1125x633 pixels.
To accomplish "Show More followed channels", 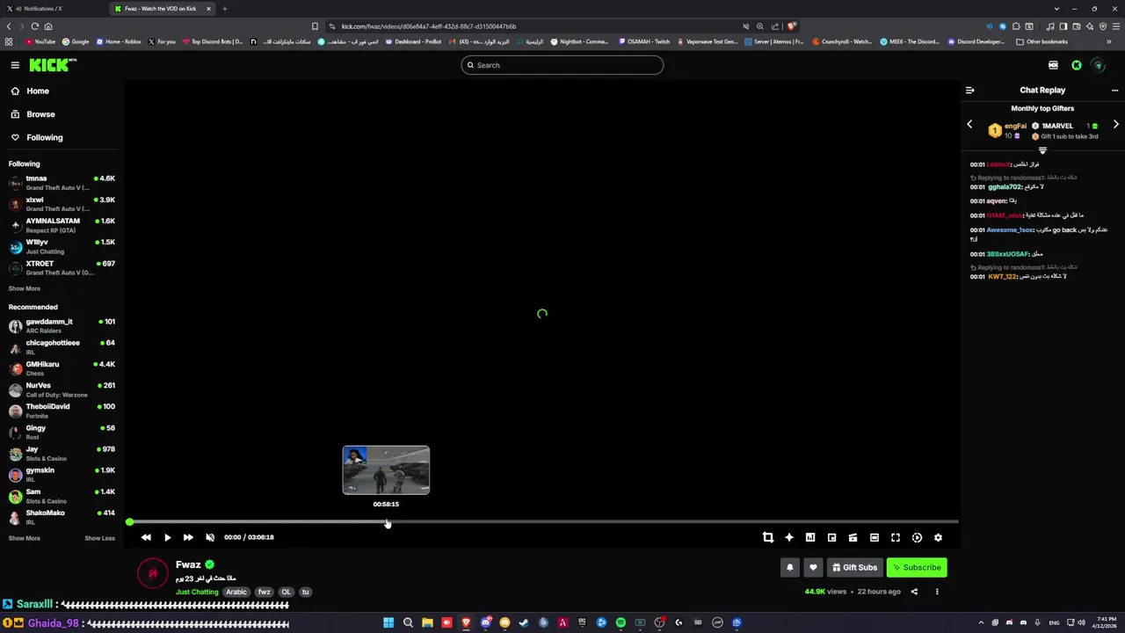I will point(25,288).
